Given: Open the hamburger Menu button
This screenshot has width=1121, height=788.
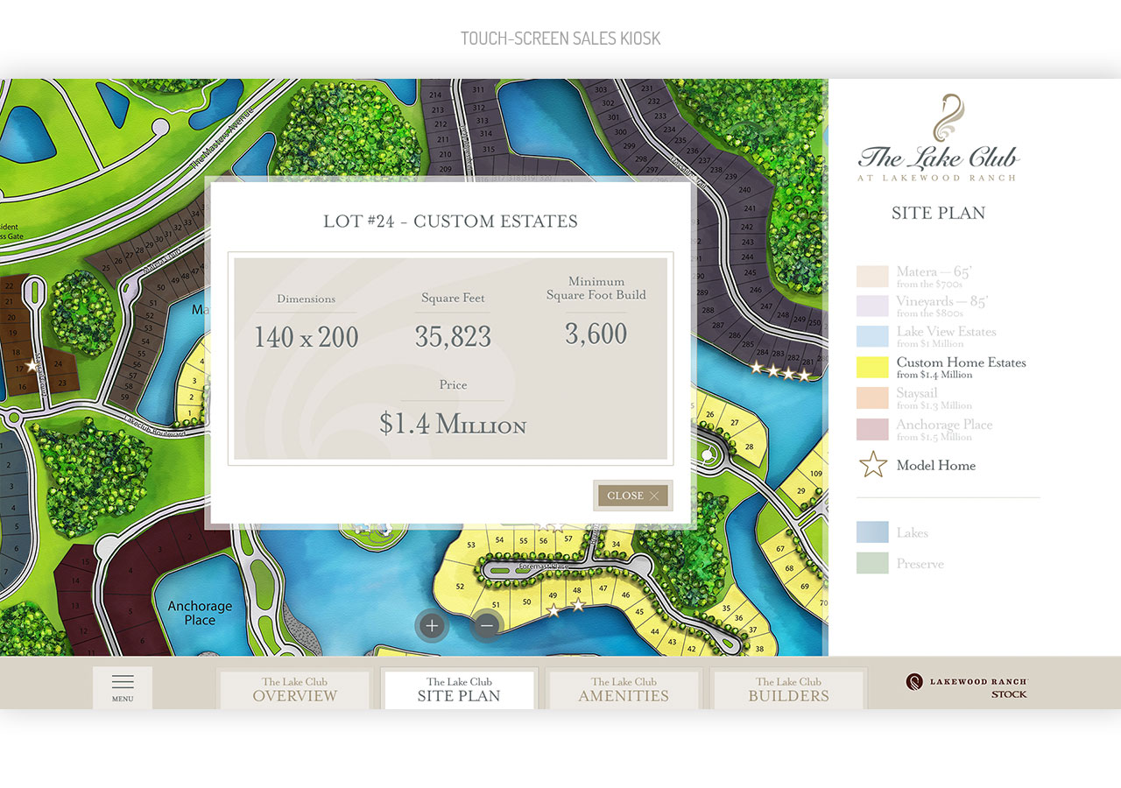Looking at the screenshot, I should point(123,687).
